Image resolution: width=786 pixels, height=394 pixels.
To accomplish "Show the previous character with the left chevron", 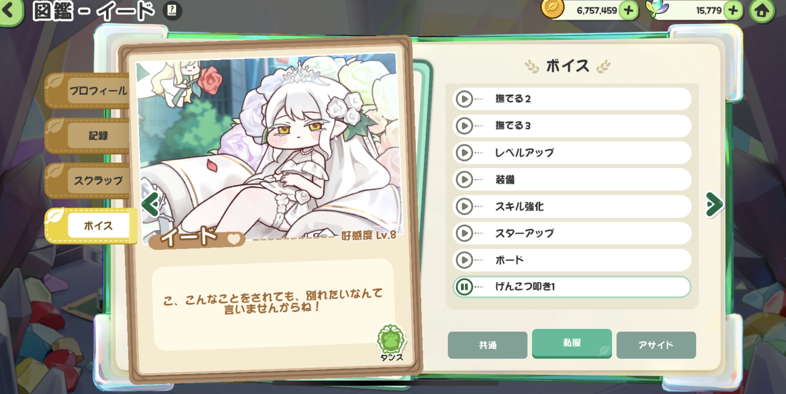I will [x=151, y=205].
